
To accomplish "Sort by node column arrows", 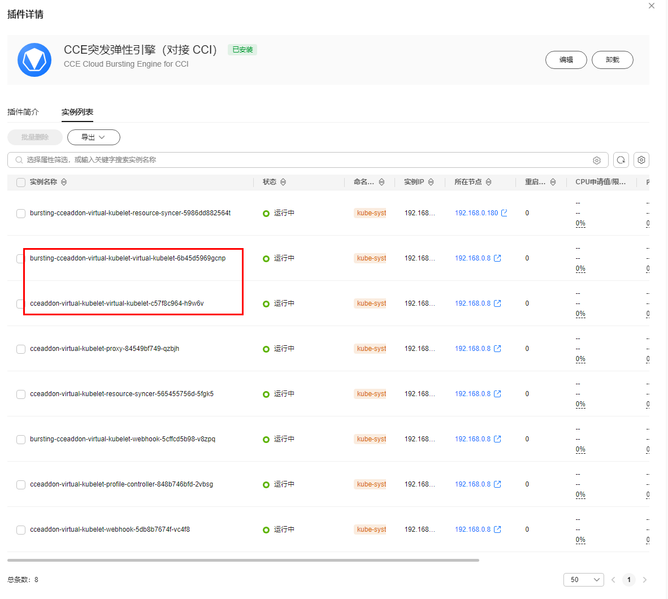I will [x=489, y=182].
